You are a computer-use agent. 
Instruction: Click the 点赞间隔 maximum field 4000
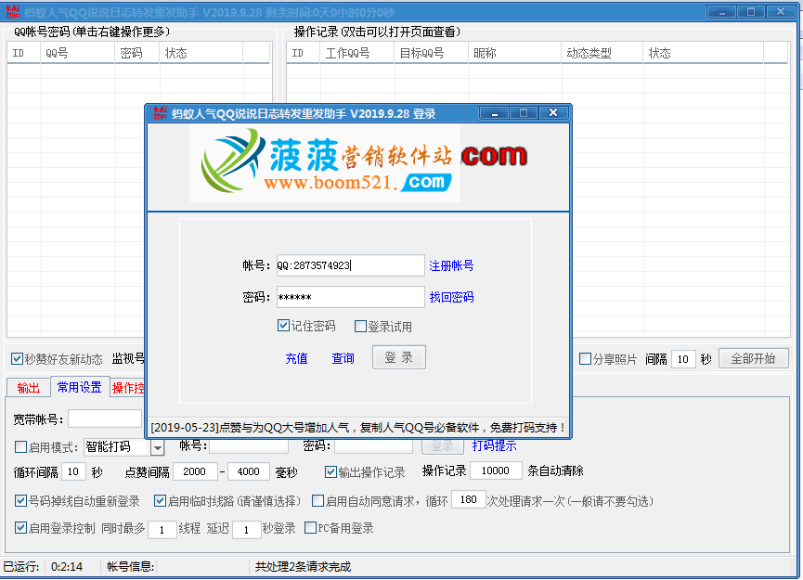click(x=249, y=471)
